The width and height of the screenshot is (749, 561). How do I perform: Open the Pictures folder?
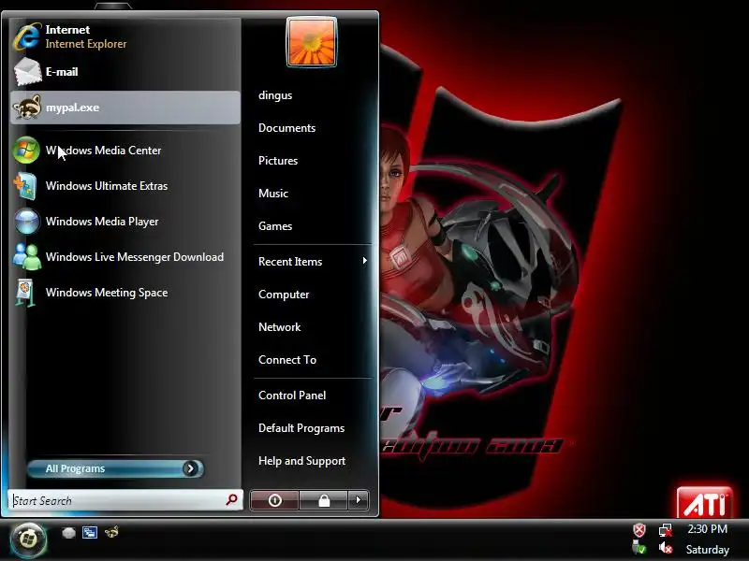coord(278,161)
